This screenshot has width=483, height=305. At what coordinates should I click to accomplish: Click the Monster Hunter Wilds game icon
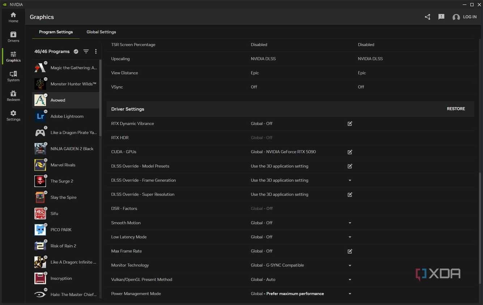click(40, 84)
